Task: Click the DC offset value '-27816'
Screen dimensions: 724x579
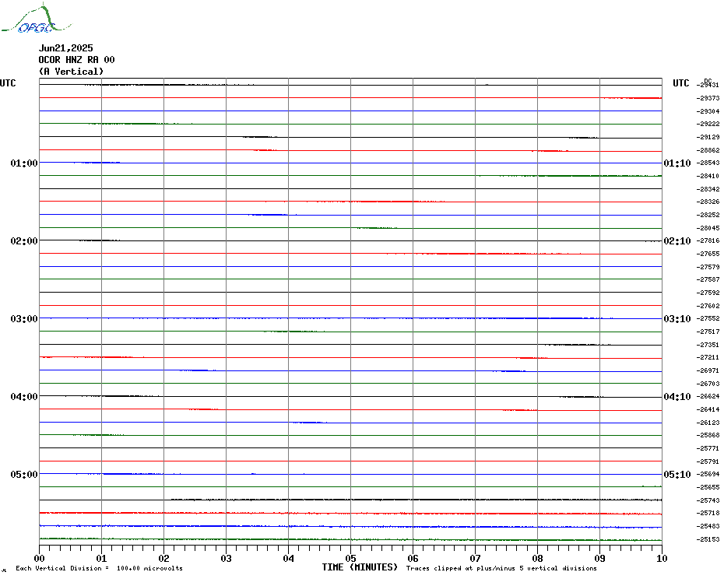Action: coord(708,241)
